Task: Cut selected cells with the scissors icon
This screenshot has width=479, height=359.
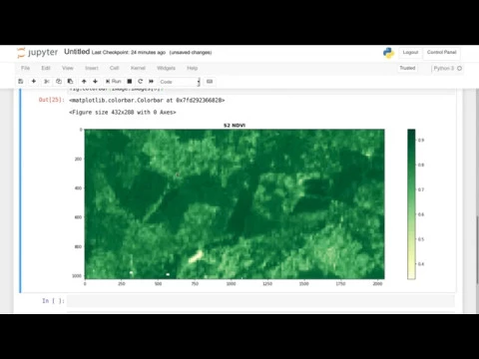Action: (47, 81)
